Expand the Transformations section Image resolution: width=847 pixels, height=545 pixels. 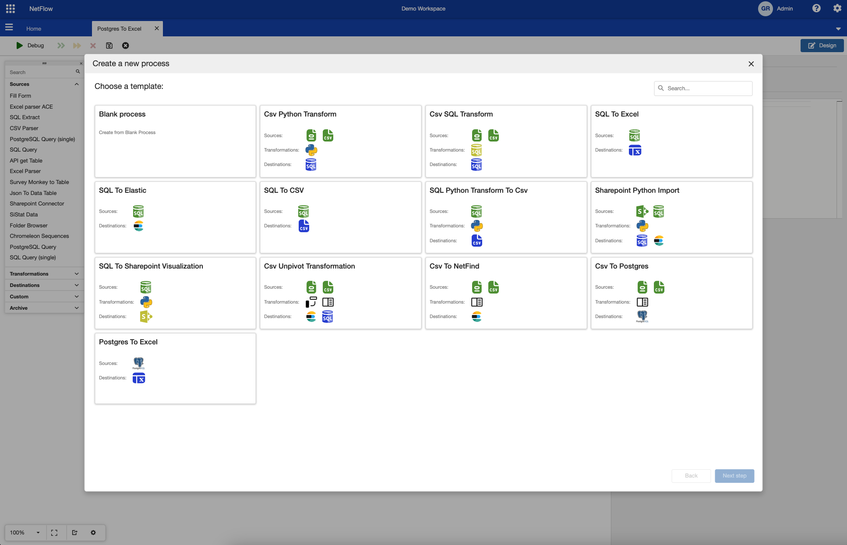[77, 274]
